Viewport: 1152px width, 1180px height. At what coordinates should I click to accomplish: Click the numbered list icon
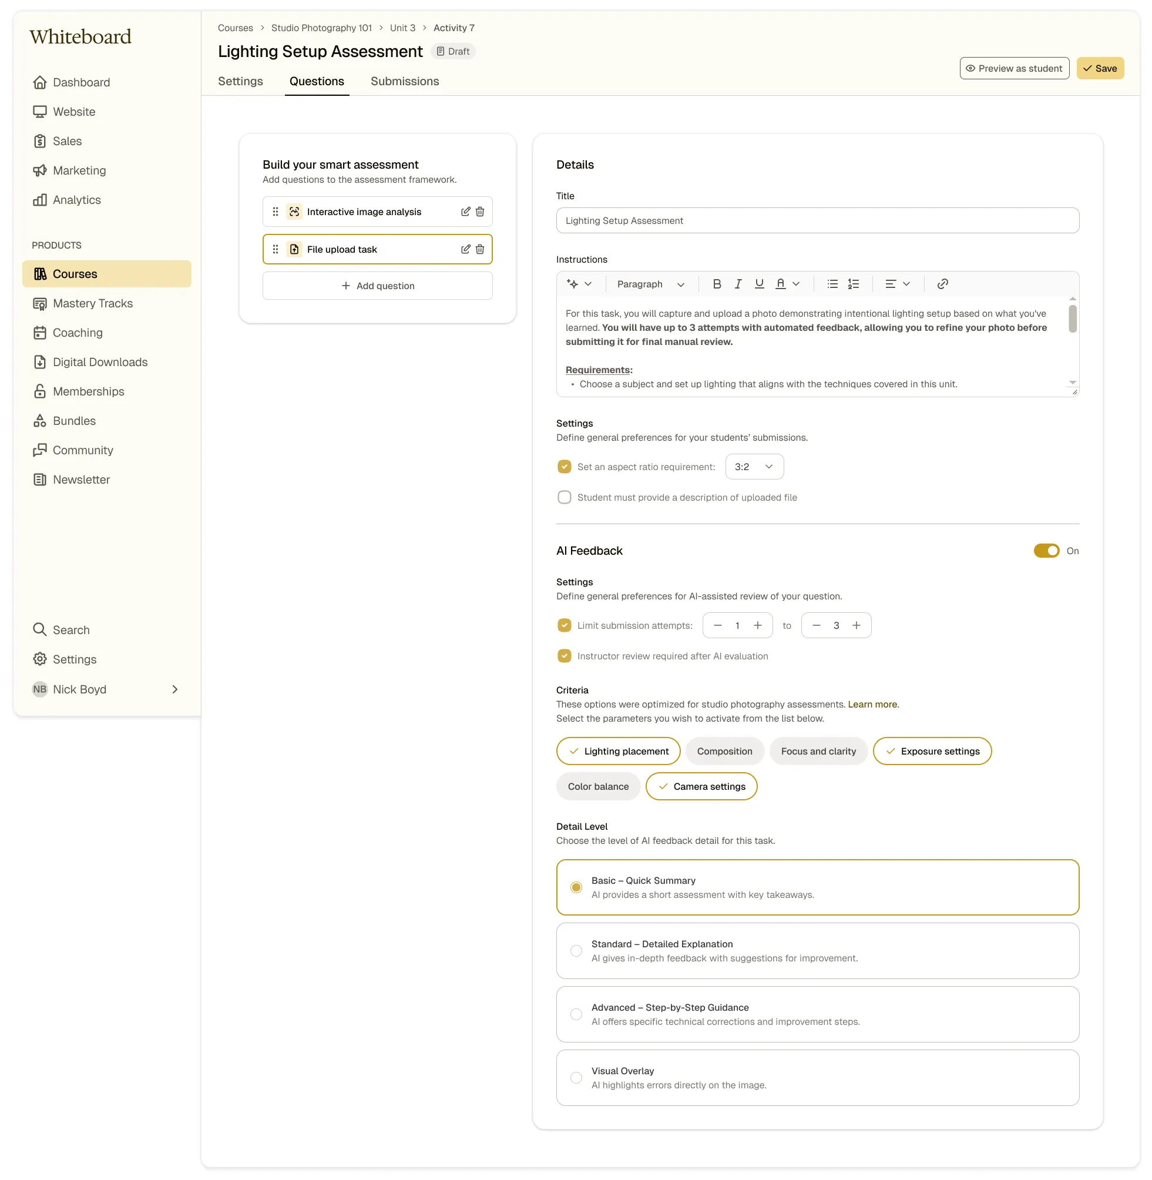pos(853,284)
